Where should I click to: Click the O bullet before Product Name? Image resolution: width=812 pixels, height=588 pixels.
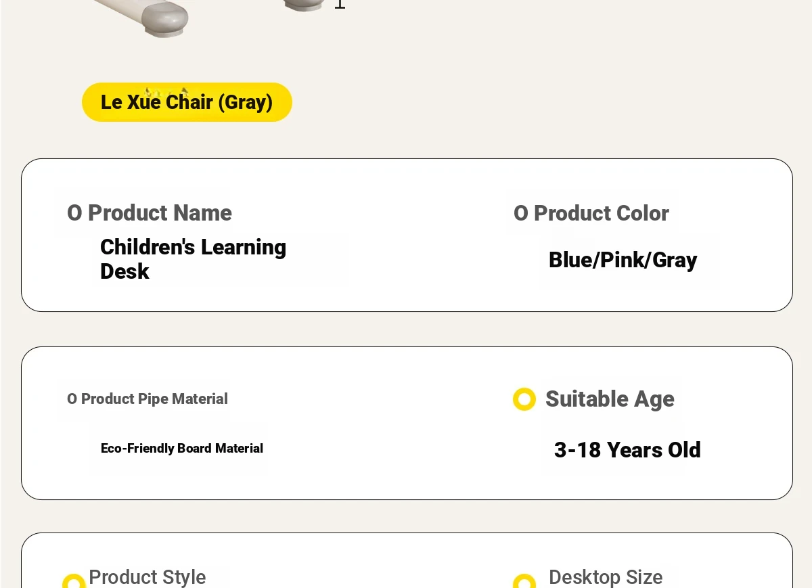74,213
